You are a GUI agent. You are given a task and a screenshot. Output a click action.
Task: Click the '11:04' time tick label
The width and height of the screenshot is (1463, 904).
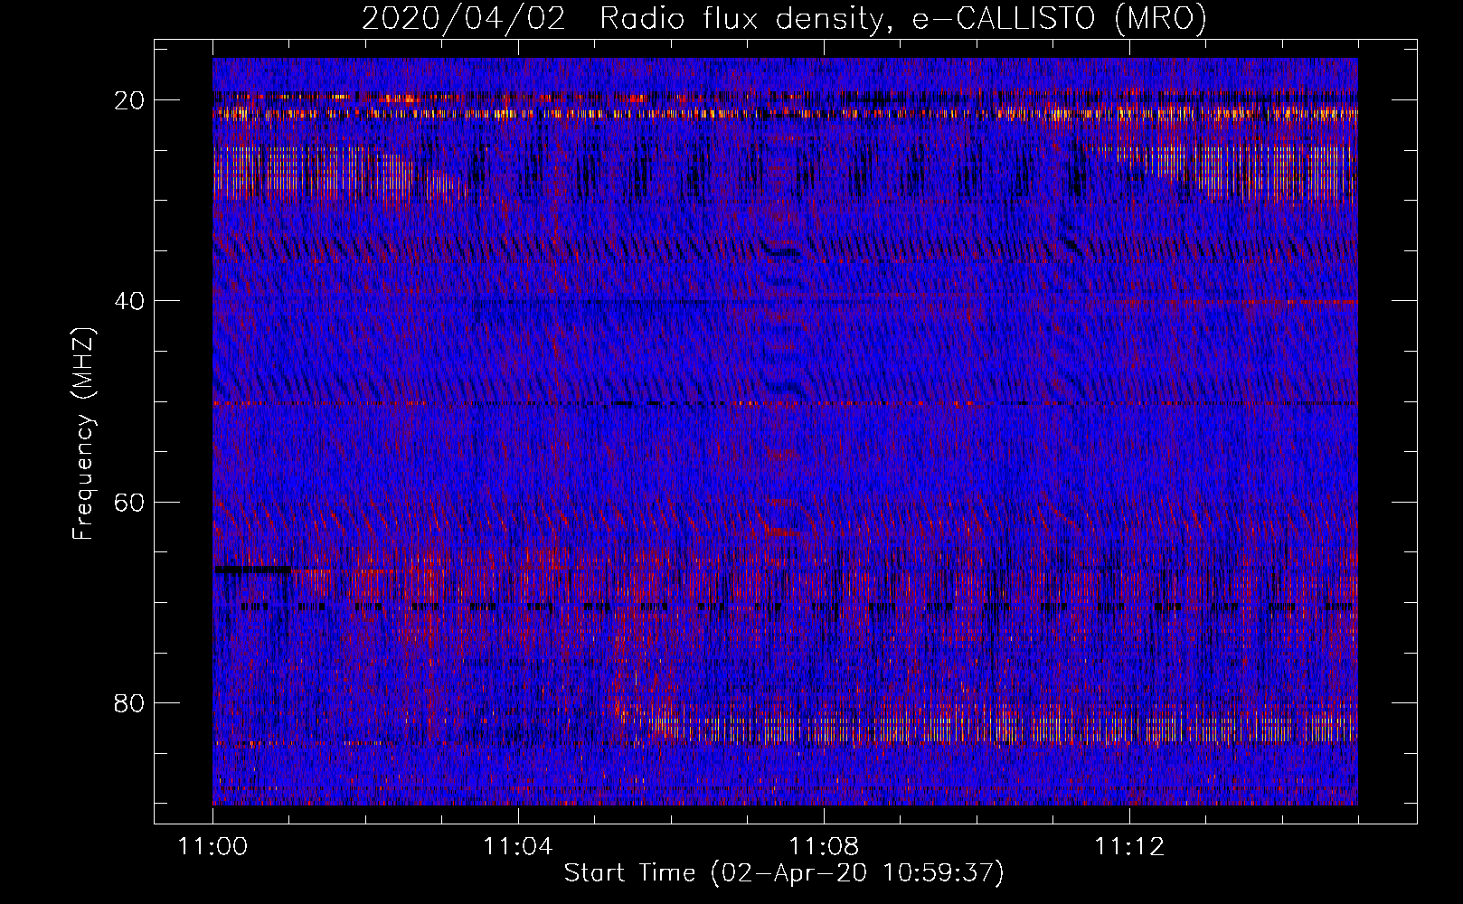click(517, 847)
